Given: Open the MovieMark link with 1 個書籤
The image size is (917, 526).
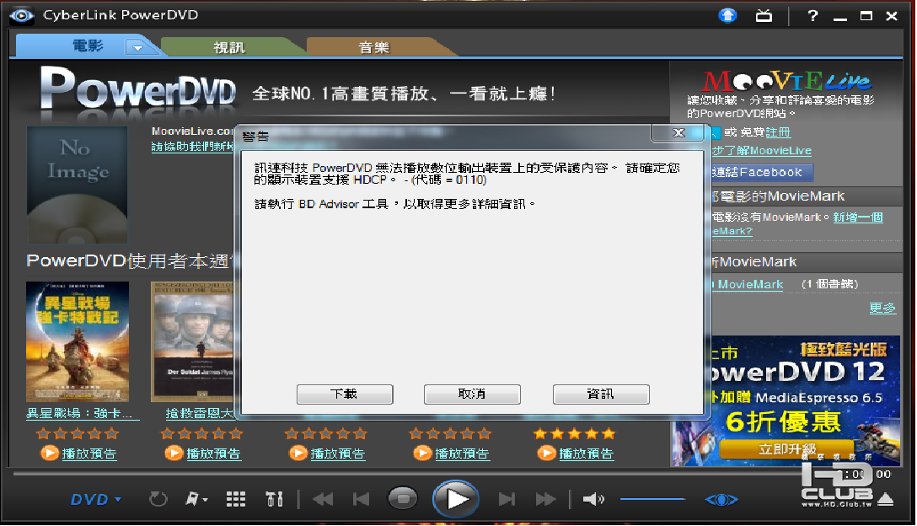Looking at the screenshot, I should pos(748,284).
